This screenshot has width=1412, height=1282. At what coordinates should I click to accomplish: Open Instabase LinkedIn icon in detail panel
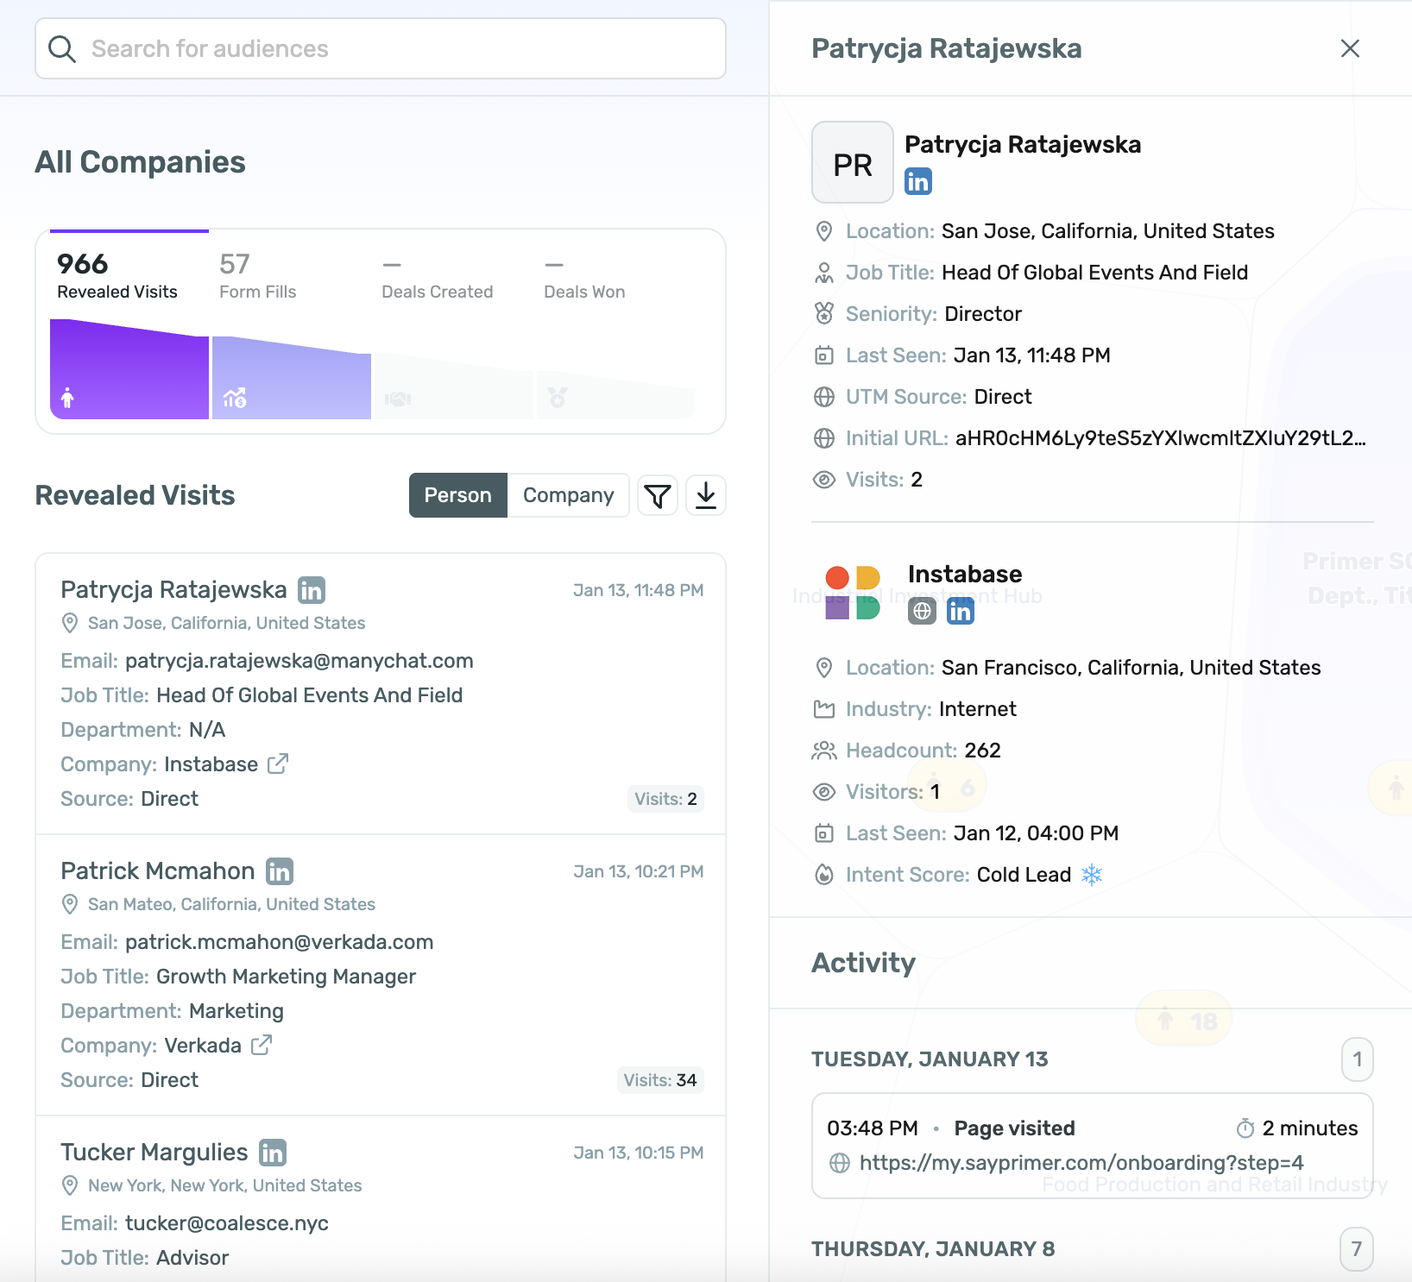961,612
